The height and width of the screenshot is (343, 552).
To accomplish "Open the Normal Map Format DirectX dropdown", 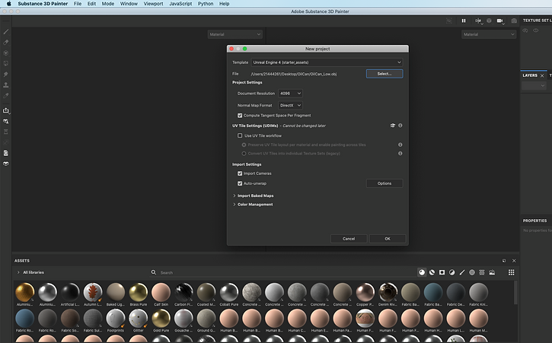I will pos(290,105).
